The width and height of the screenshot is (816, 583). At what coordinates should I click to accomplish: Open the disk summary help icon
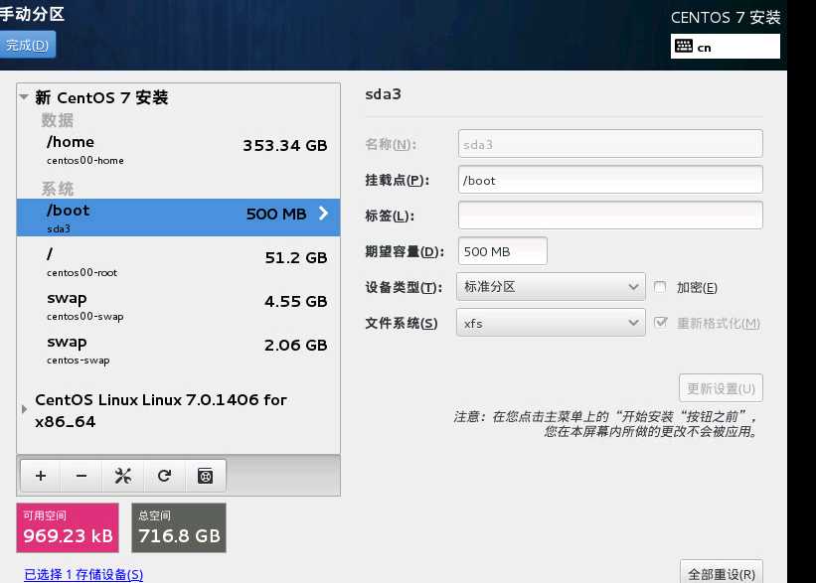click(206, 476)
